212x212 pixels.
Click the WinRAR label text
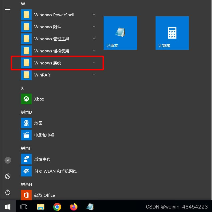coord(42,75)
